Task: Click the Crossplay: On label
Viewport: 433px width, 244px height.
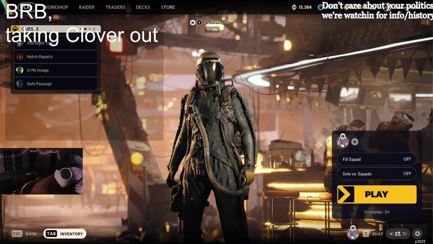Action: (x=377, y=212)
